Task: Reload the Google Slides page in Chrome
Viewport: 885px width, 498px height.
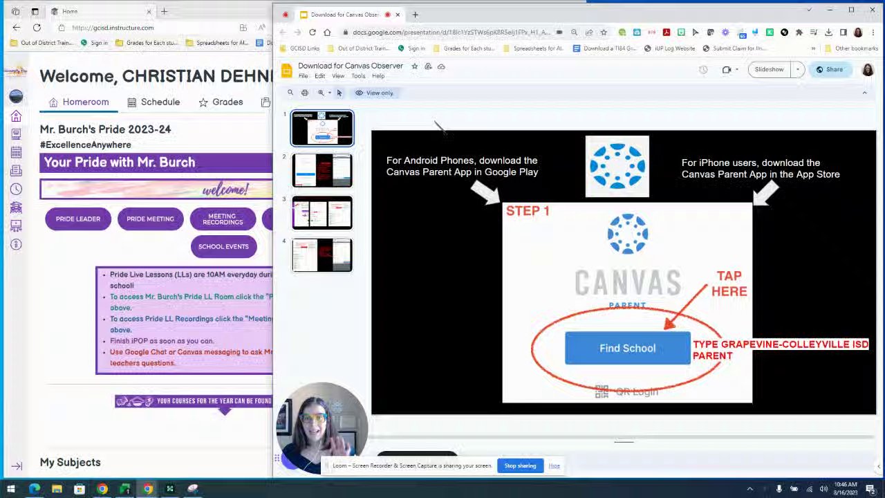Action: tap(313, 33)
